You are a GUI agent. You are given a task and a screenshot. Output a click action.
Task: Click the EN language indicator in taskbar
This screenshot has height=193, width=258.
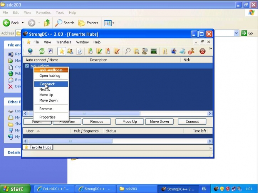204,189
